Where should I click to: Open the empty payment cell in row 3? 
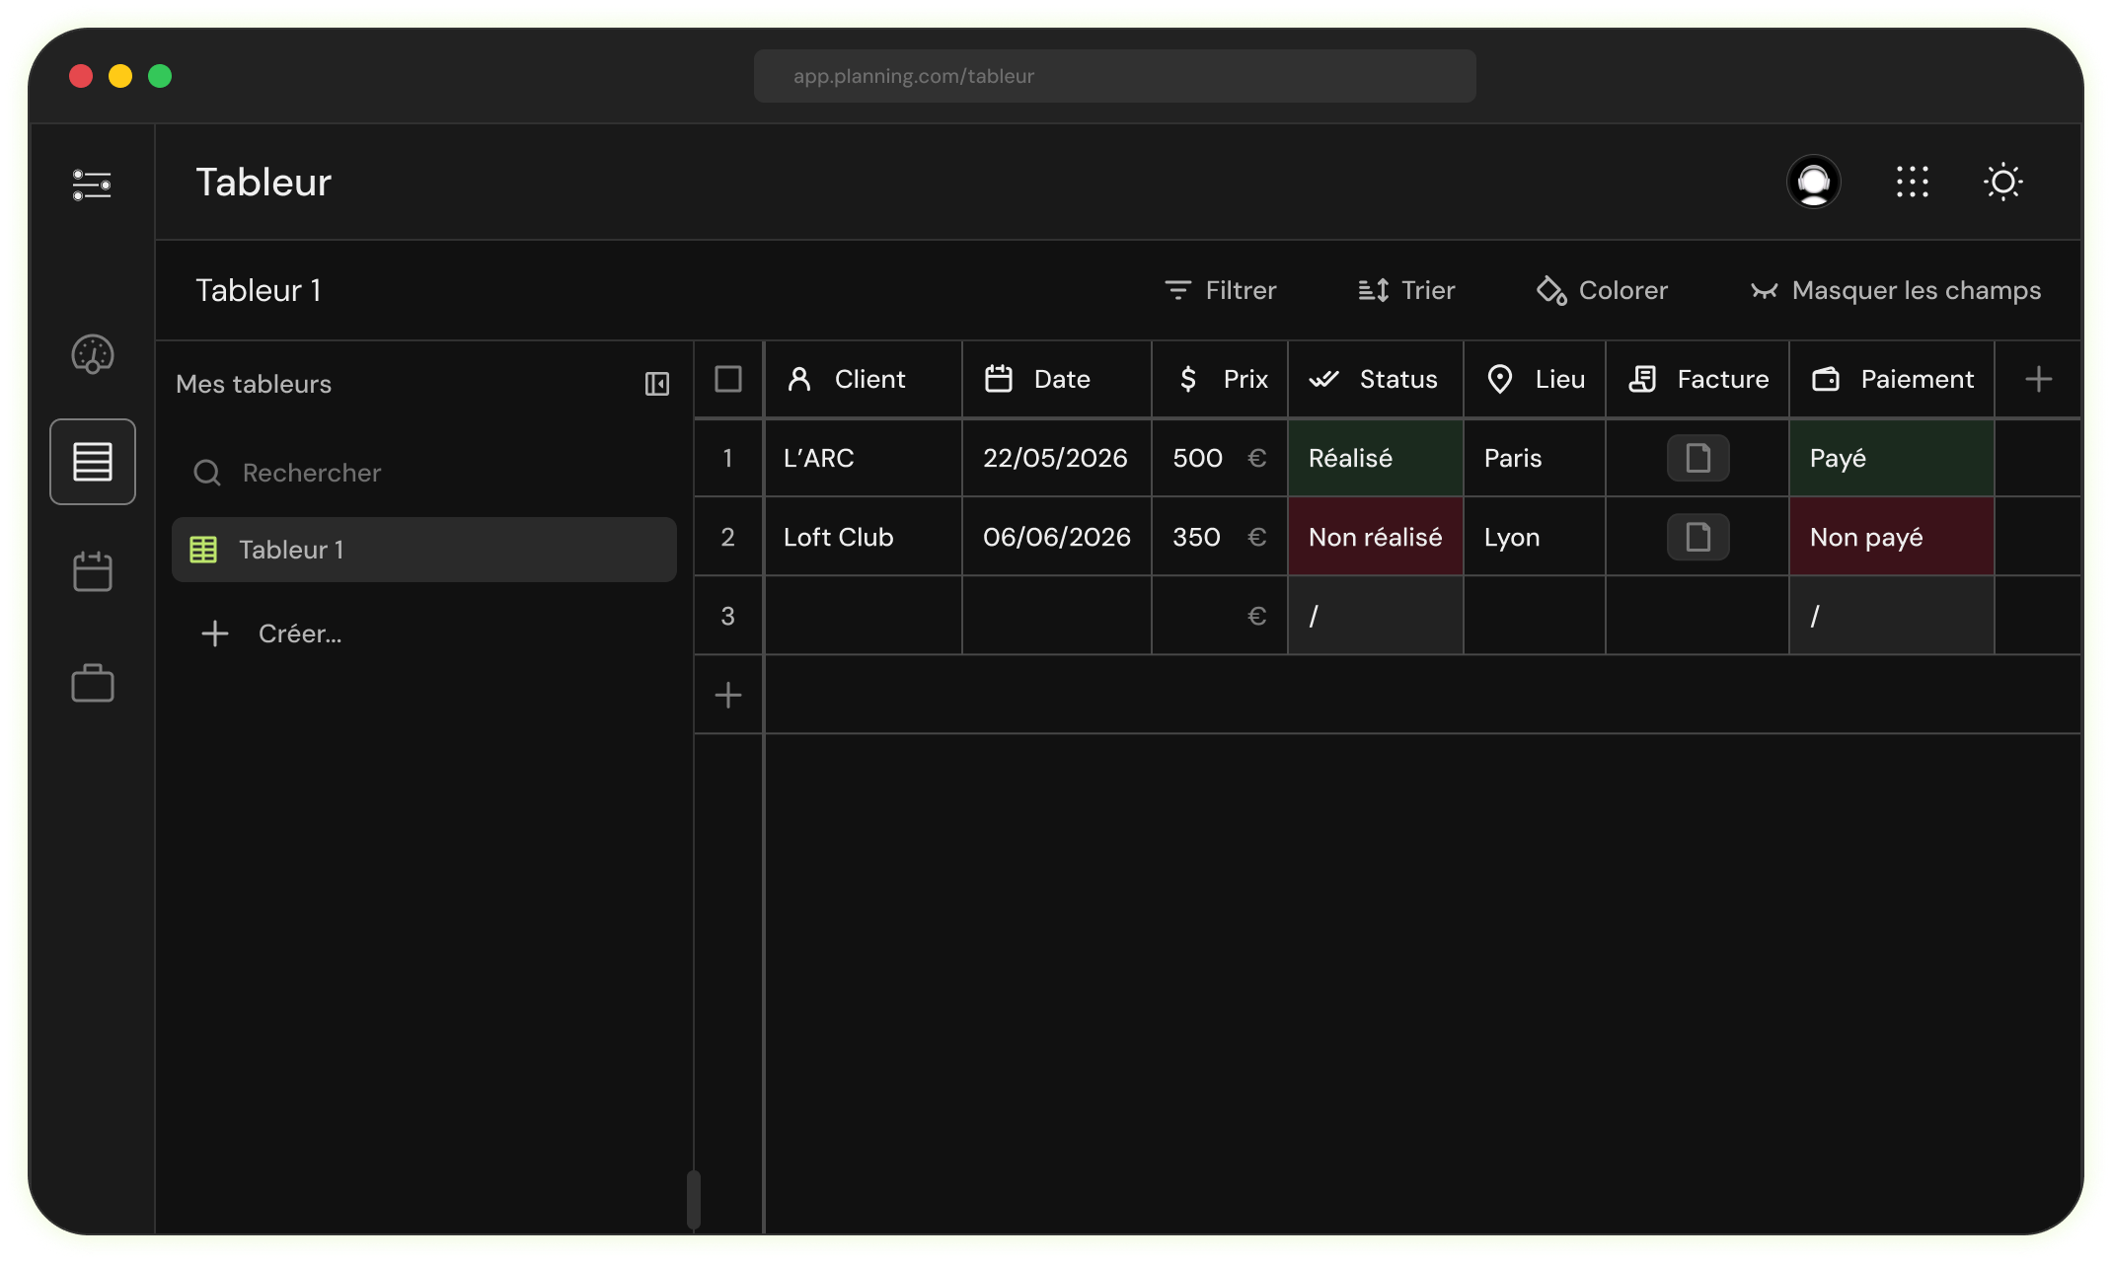point(1892,616)
